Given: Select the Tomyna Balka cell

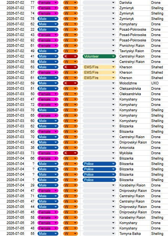Looking at the screenshot, I should coord(134,234).
